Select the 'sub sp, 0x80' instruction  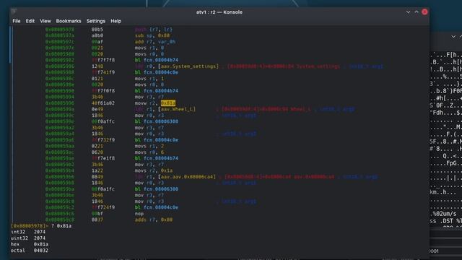152,35
